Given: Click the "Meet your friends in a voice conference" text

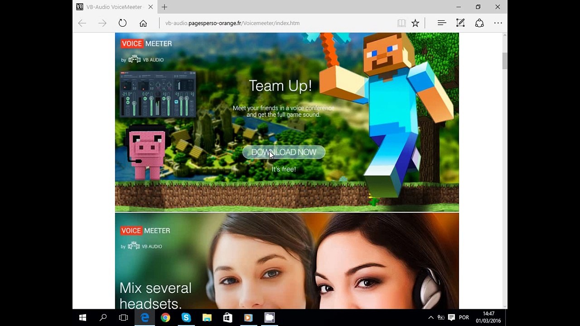Looking at the screenshot, I should coord(284,108).
